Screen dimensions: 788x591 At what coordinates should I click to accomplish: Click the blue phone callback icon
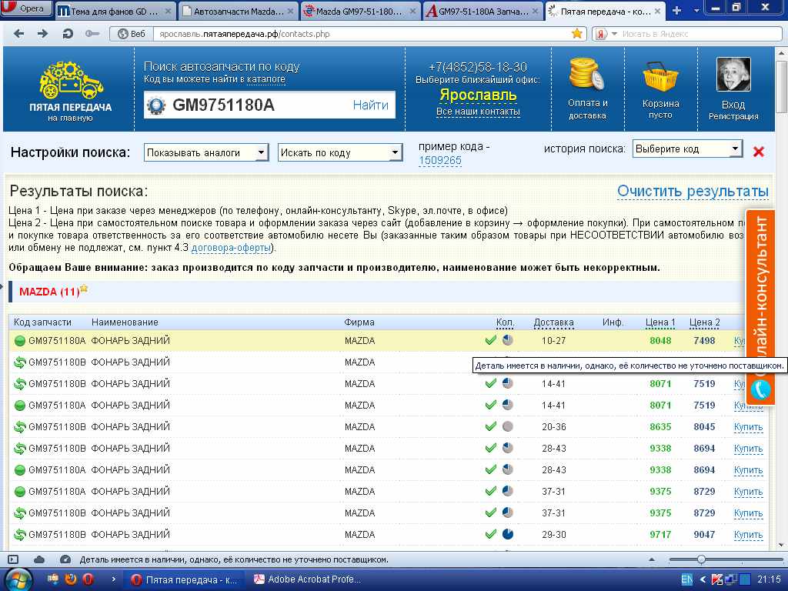coord(760,389)
